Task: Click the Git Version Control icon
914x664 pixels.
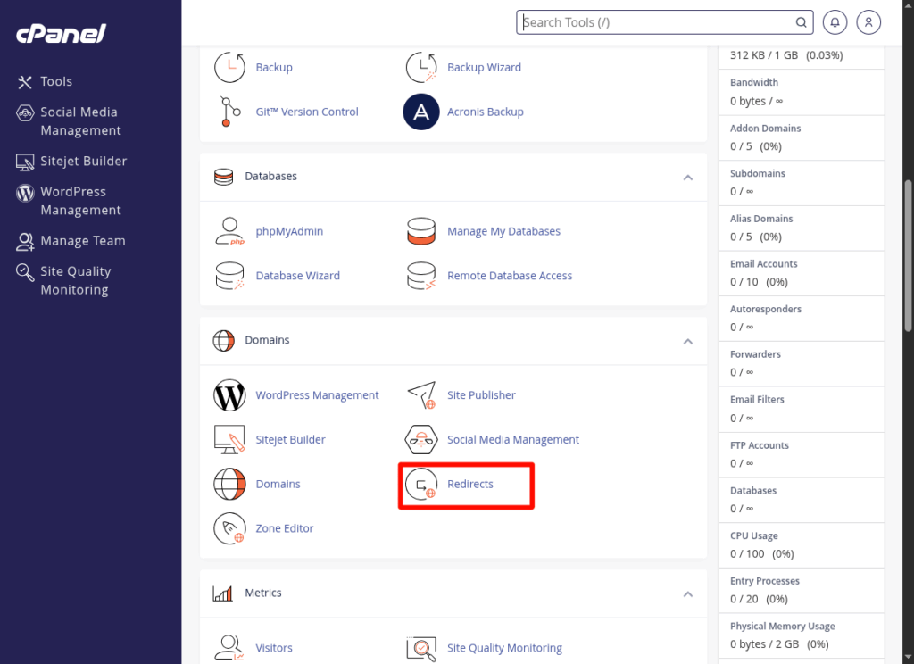Action: (x=229, y=112)
